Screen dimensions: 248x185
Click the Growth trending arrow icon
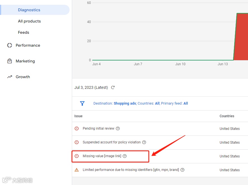pos(10,77)
